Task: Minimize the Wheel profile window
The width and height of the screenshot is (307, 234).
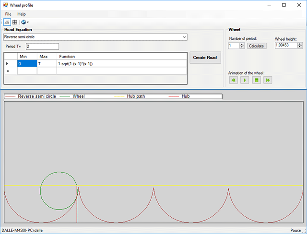Action: [269, 5]
